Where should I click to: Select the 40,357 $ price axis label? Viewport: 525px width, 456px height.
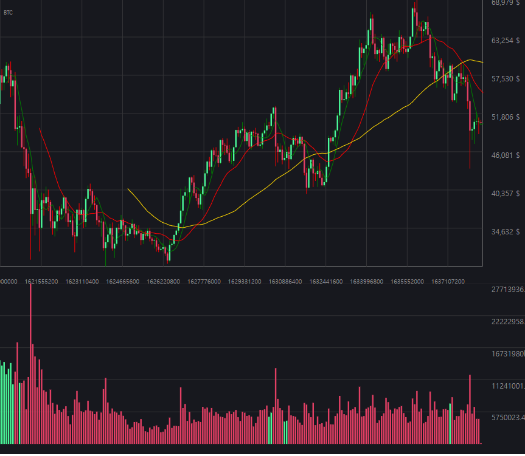(x=506, y=194)
